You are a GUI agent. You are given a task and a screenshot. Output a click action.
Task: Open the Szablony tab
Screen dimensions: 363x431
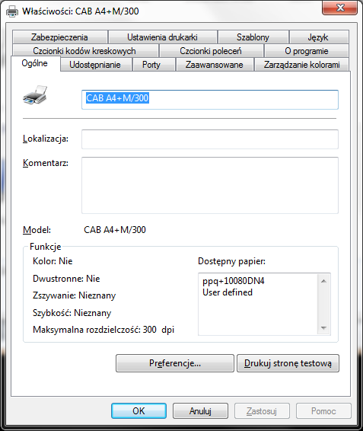pos(253,37)
